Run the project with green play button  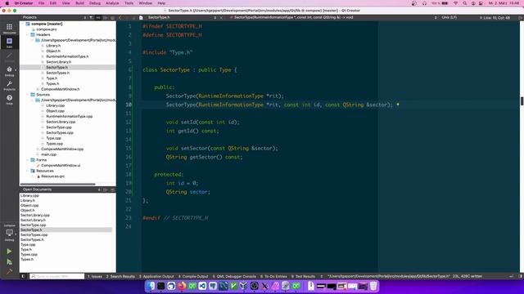[x=9, y=252]
